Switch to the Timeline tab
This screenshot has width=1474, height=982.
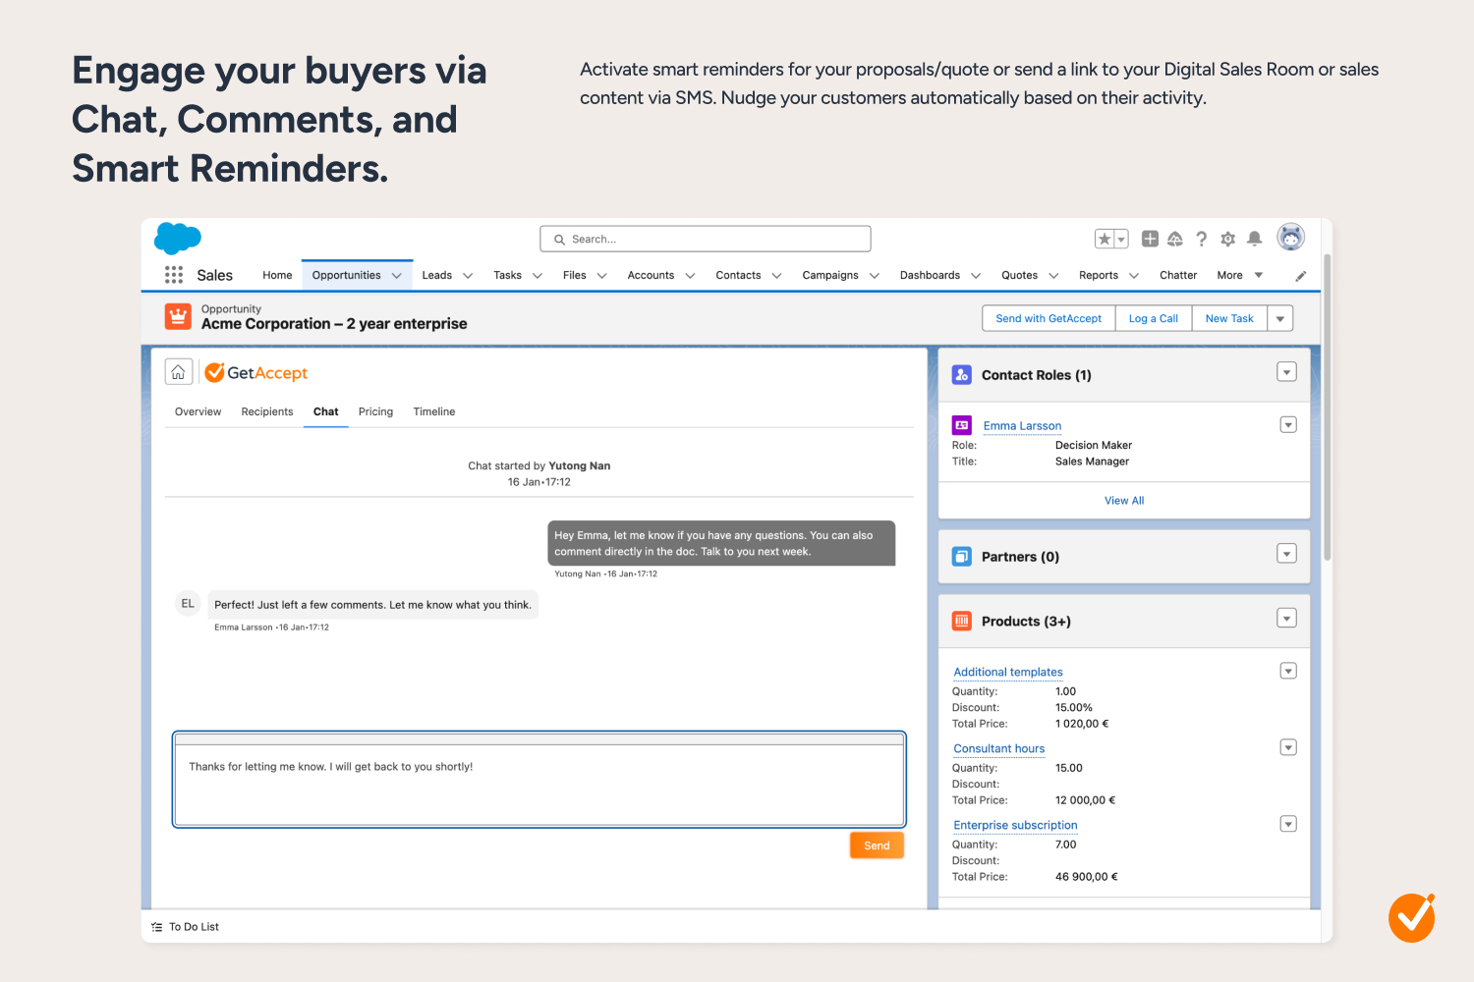(434, 411)
